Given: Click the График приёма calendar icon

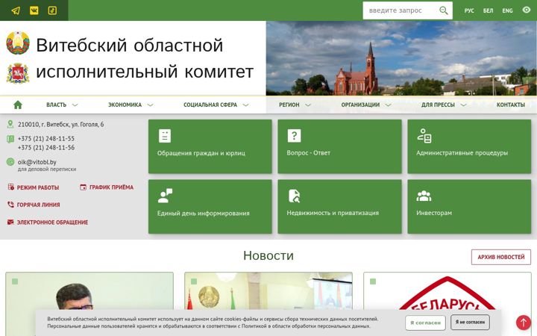Looking at the screenshot, I should 84,187.
